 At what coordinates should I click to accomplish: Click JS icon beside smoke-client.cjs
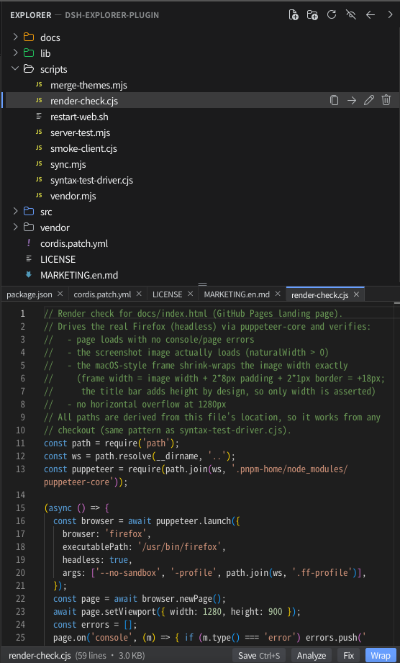(x=39, y=148)
